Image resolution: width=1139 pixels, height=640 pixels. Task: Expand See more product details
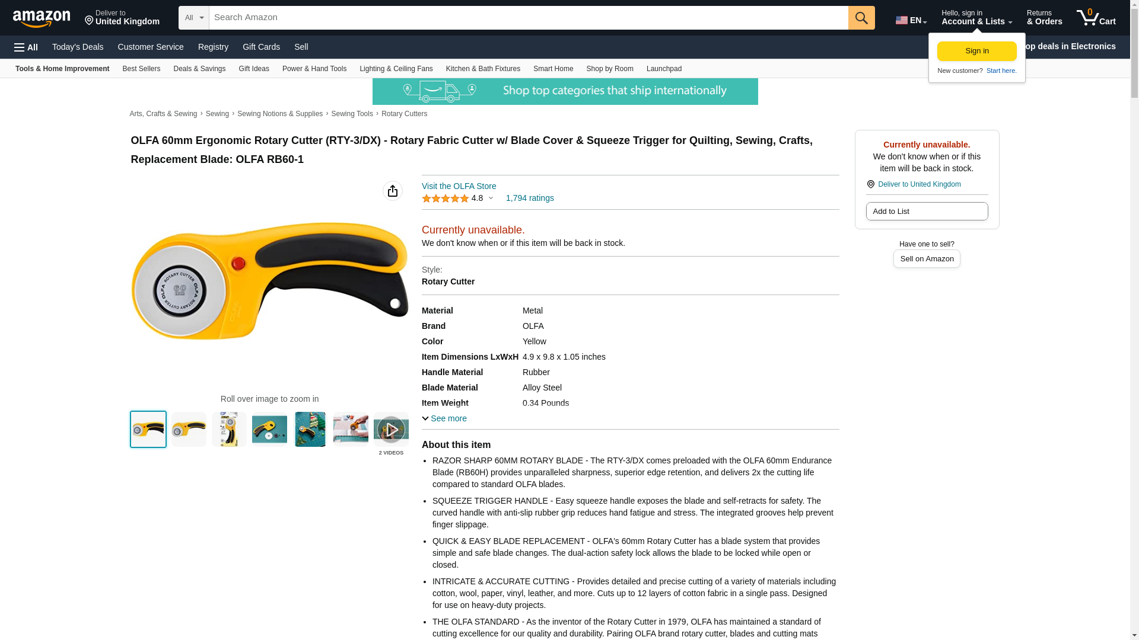coord(444,418)
